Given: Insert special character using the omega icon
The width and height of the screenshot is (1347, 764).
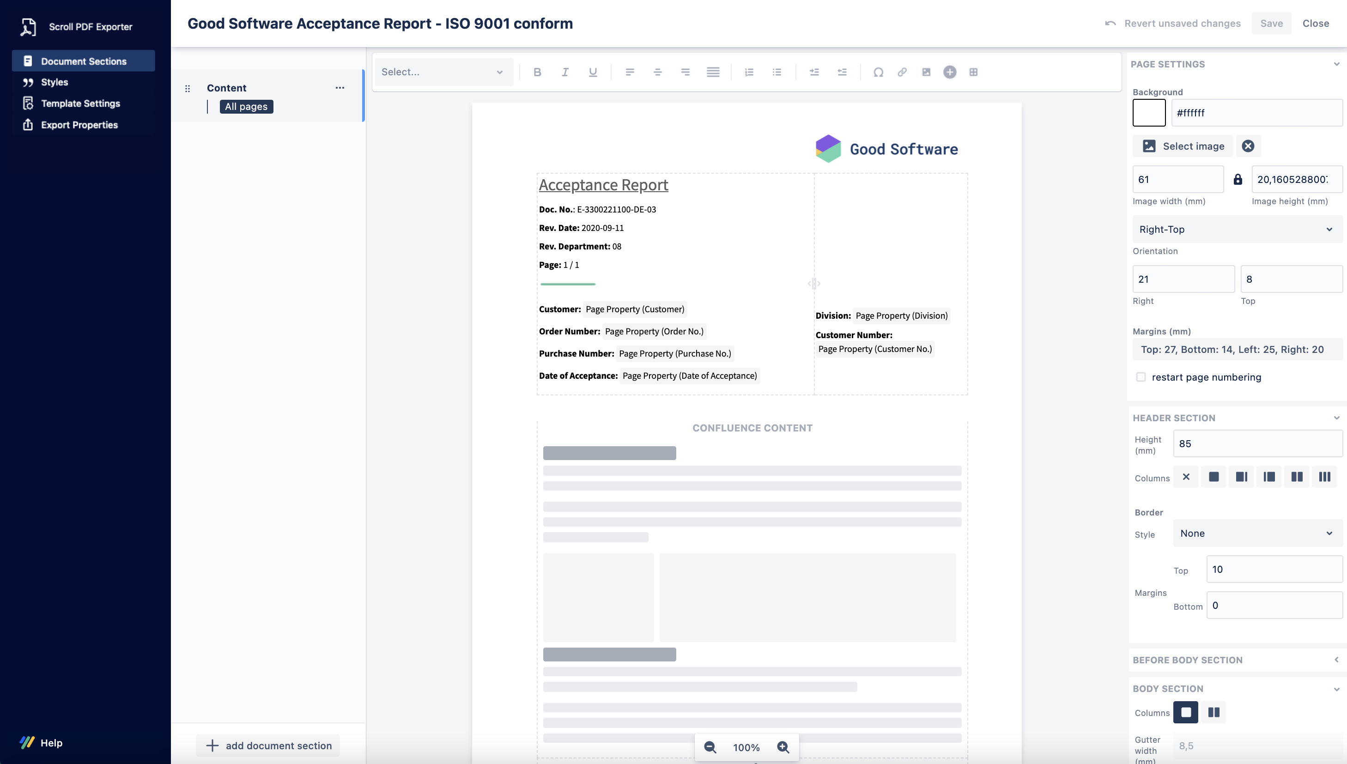Looking at the screenshot, I should tap(878, 72).
